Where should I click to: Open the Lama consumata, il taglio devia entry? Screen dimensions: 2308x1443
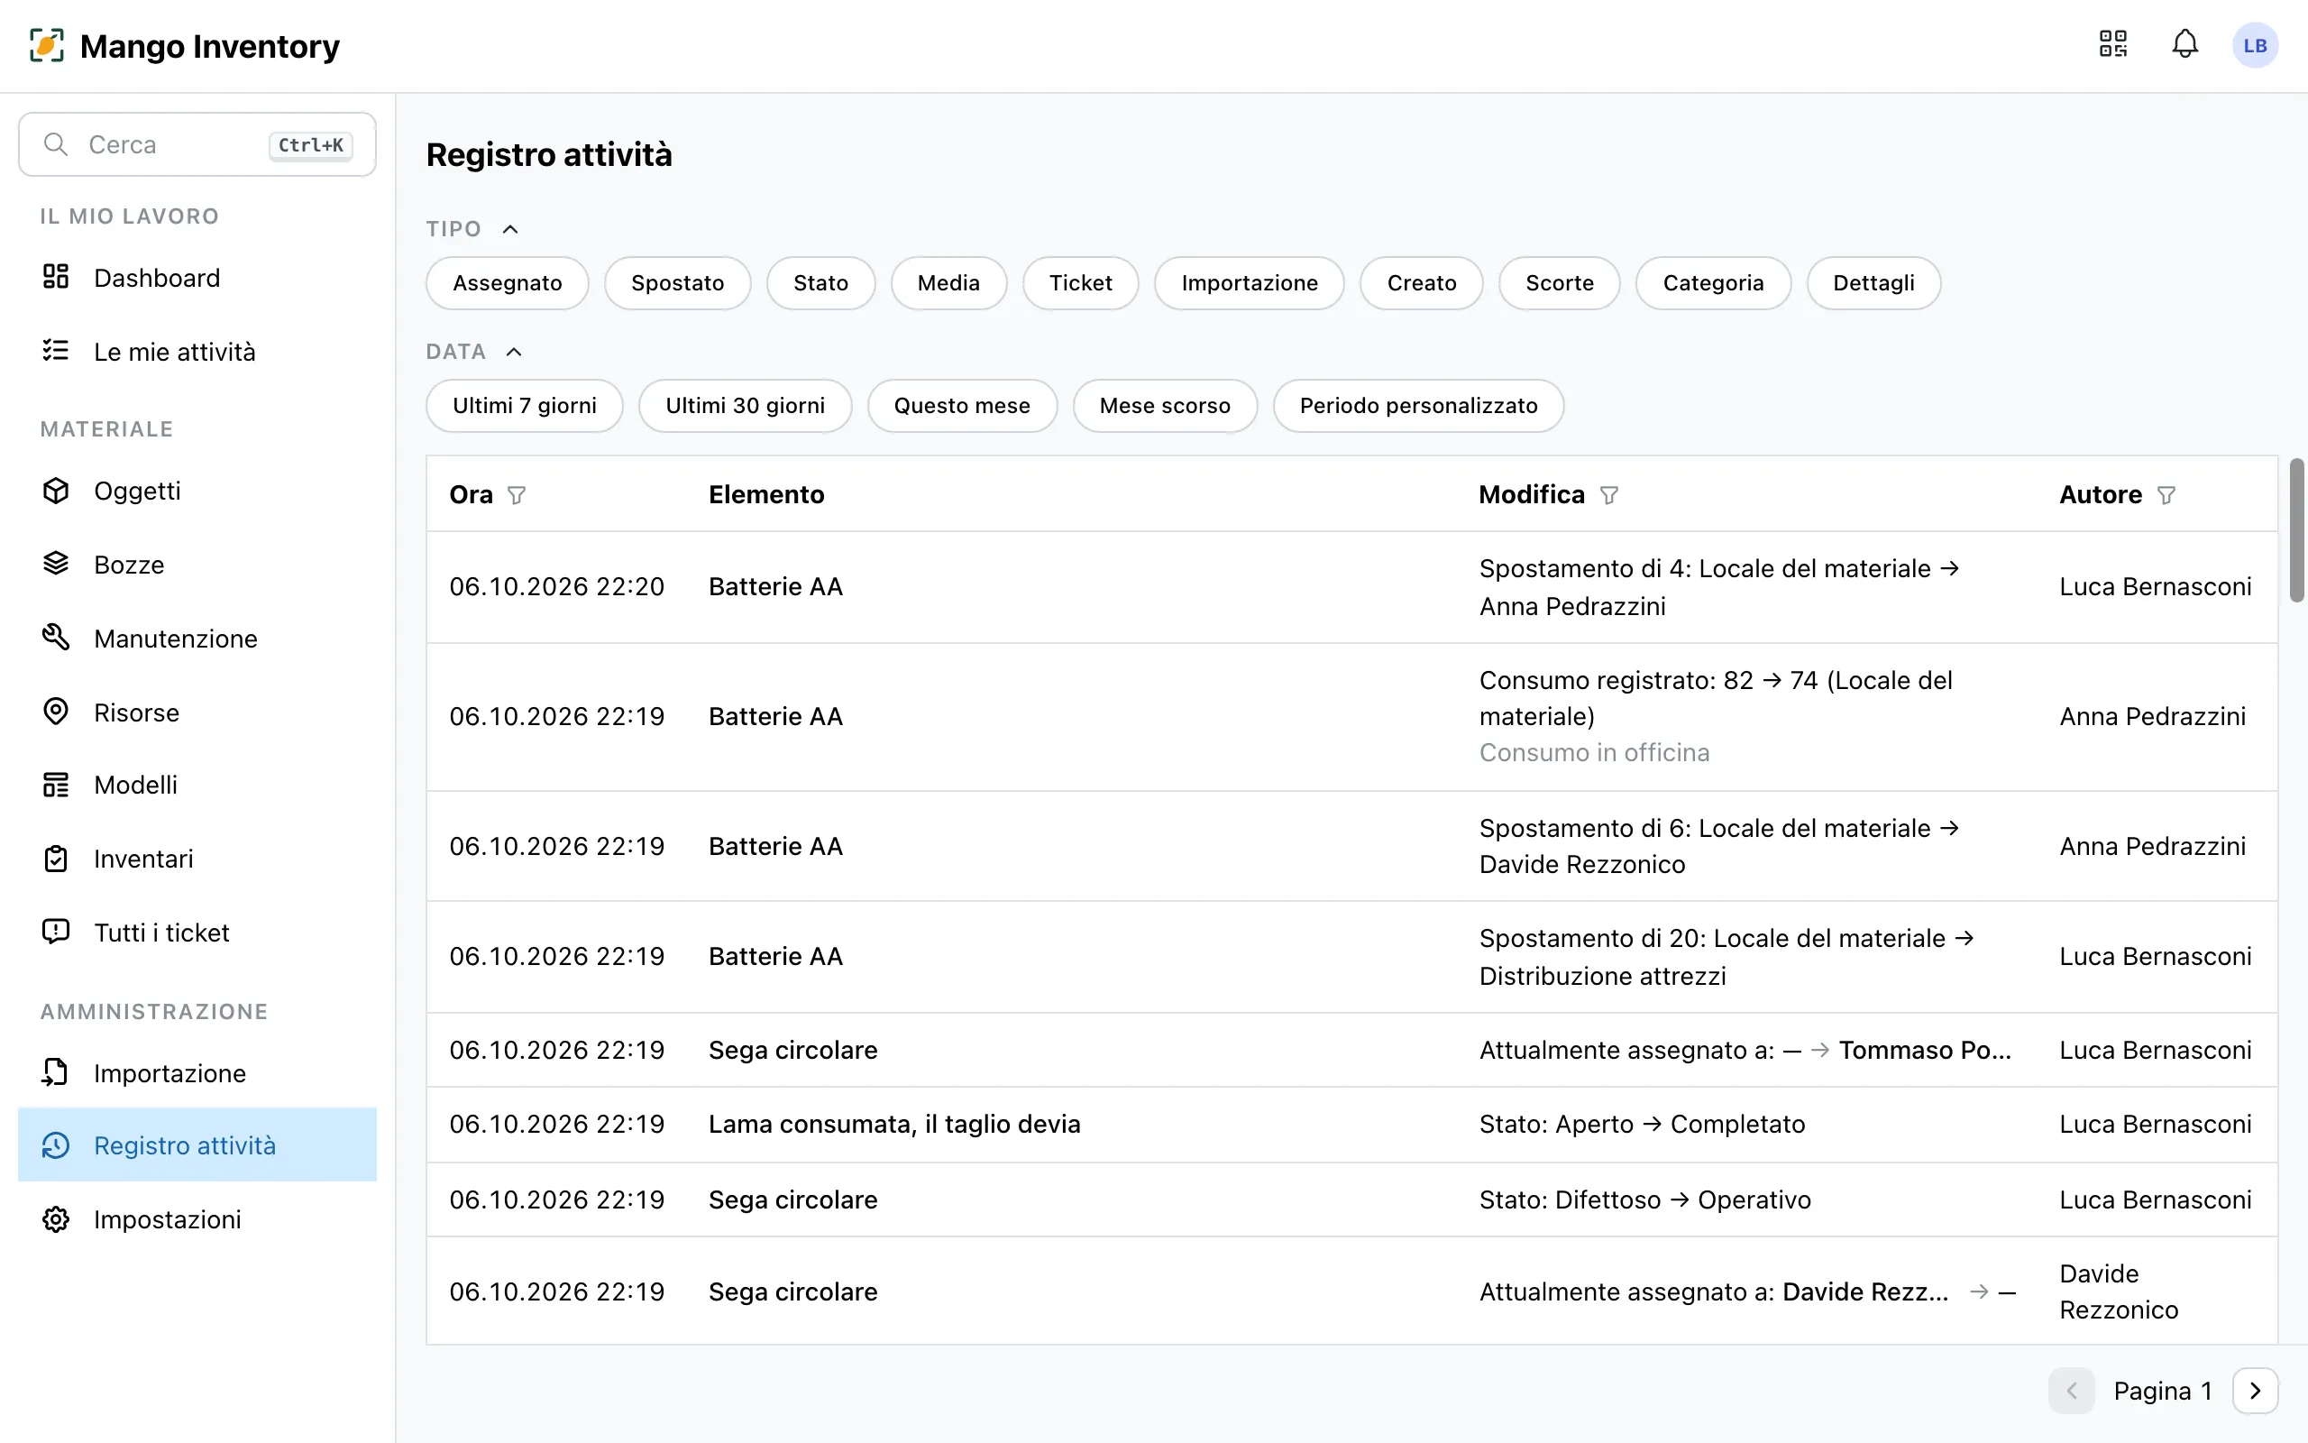[893, 1125]
